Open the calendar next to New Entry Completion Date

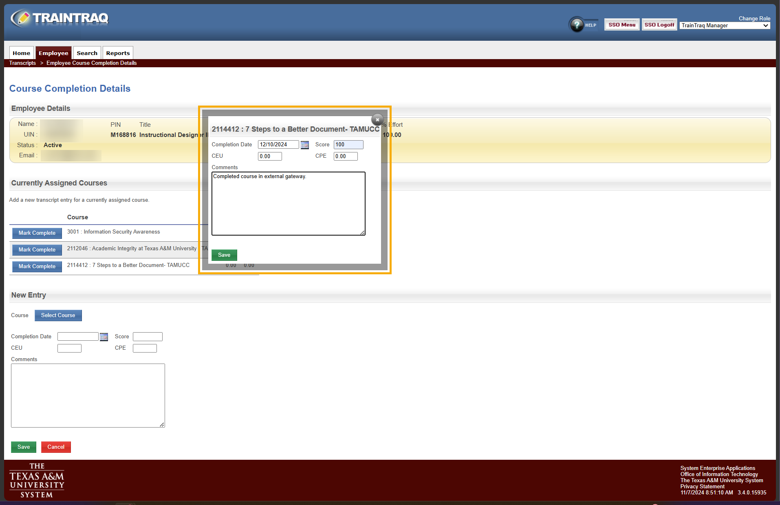click(104, 336)
